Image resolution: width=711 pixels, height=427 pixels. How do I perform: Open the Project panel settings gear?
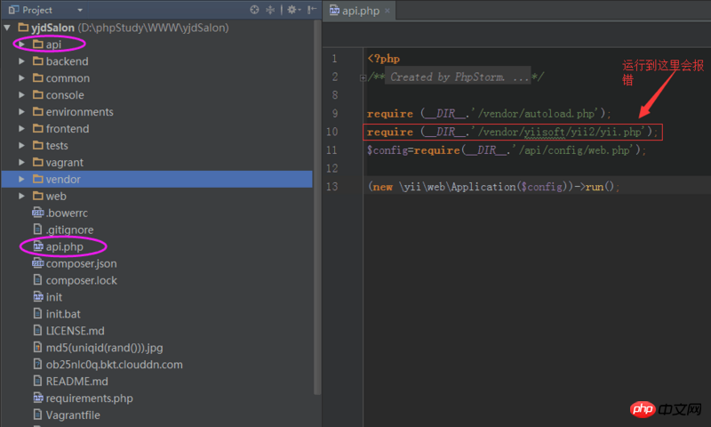(292, 10)
